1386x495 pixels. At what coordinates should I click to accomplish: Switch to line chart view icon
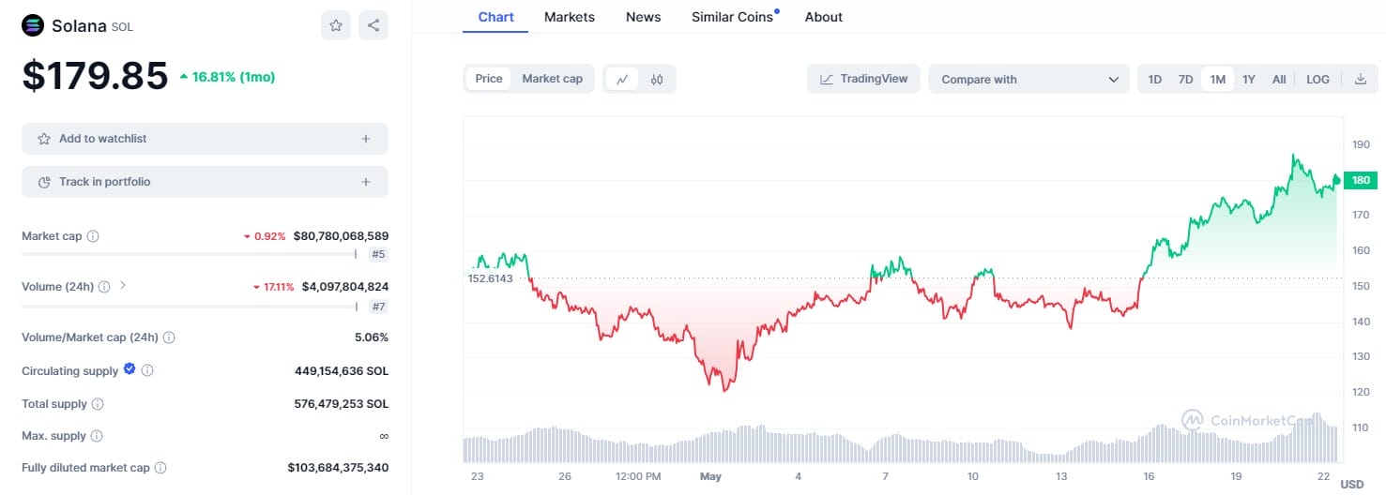[x=621, y=80]
